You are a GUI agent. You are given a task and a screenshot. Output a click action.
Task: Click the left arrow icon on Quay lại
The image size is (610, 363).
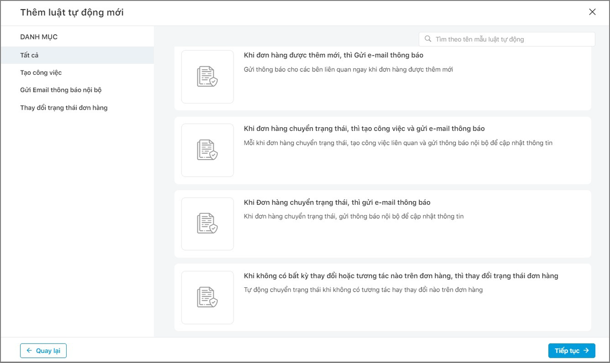pyautogui.click(x=29, y=351)
